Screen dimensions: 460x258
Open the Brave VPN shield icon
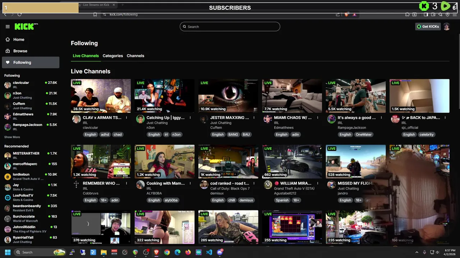click(x=447, y=14)
